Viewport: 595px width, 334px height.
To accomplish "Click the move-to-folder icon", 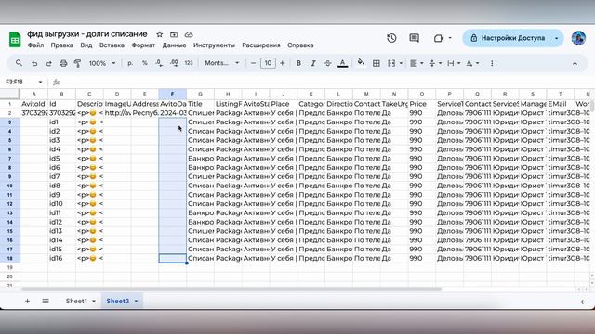I will [174, 34].
